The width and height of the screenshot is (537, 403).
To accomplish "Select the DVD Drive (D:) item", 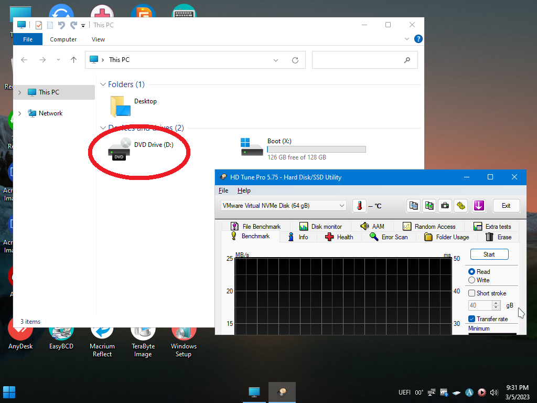I will (x=141, y=150).
